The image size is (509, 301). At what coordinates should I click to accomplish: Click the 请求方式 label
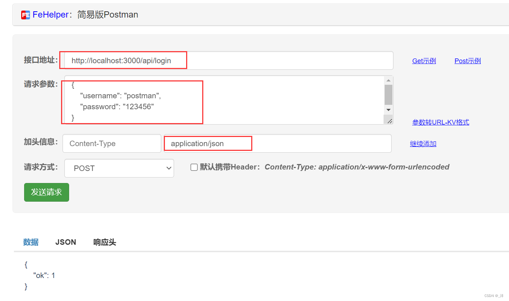[41, 167]
